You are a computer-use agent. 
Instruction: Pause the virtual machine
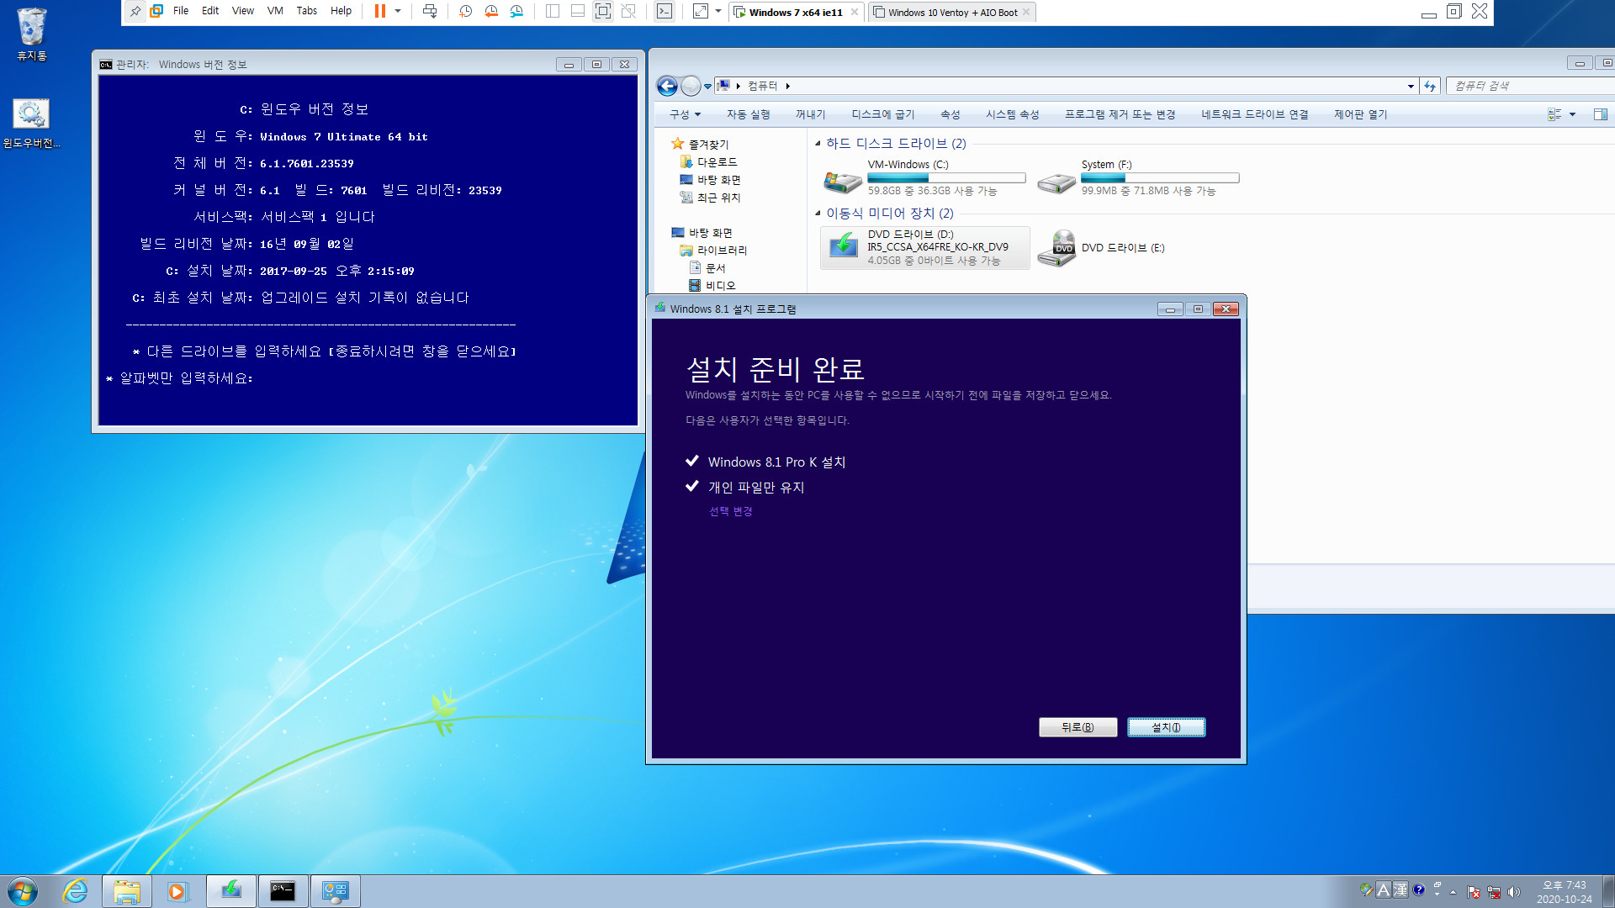coord(380,11)
